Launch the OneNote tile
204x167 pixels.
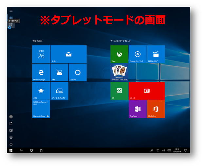[x=138, y=109]
